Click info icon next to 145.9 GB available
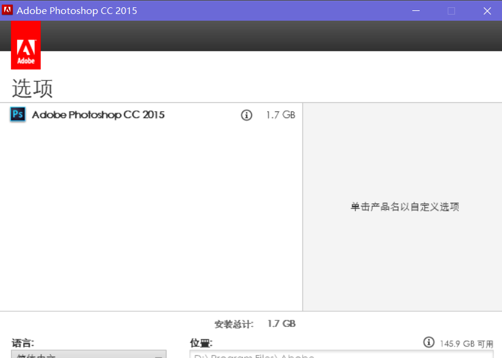The width and height of the screenshot is (502, 358). (429, 342)
